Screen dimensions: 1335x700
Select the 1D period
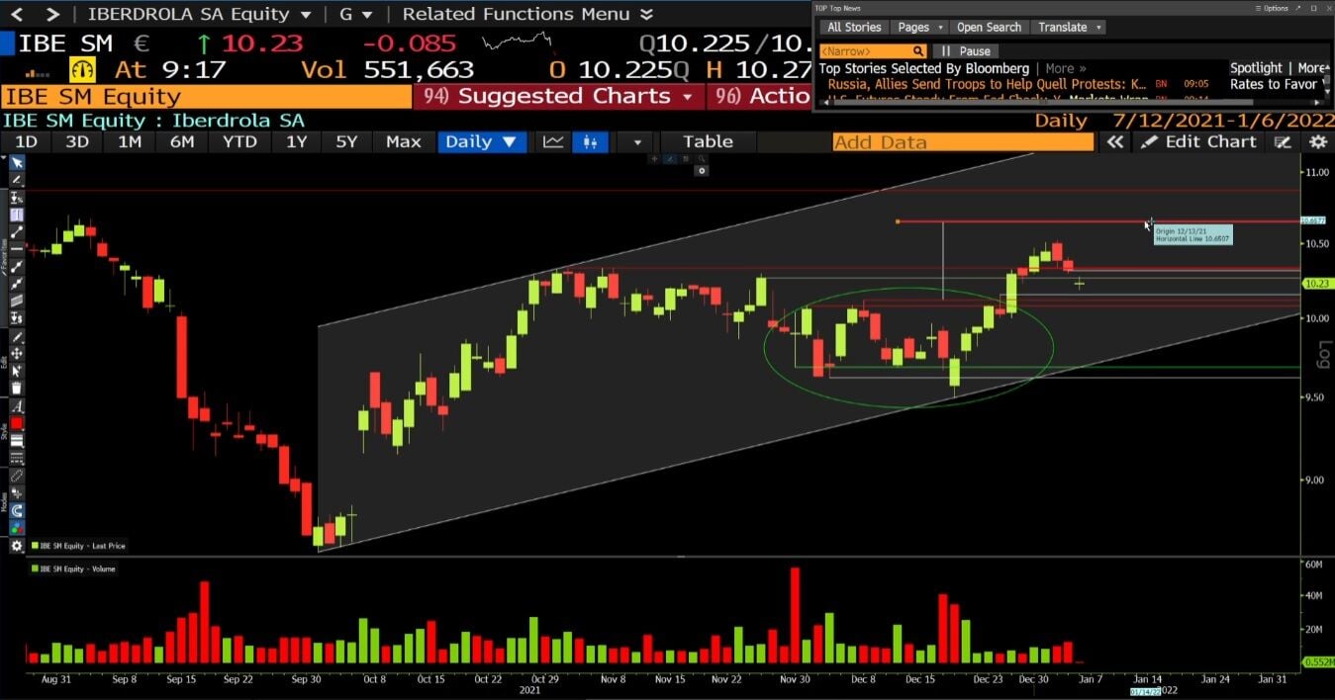tap(26, 141)
